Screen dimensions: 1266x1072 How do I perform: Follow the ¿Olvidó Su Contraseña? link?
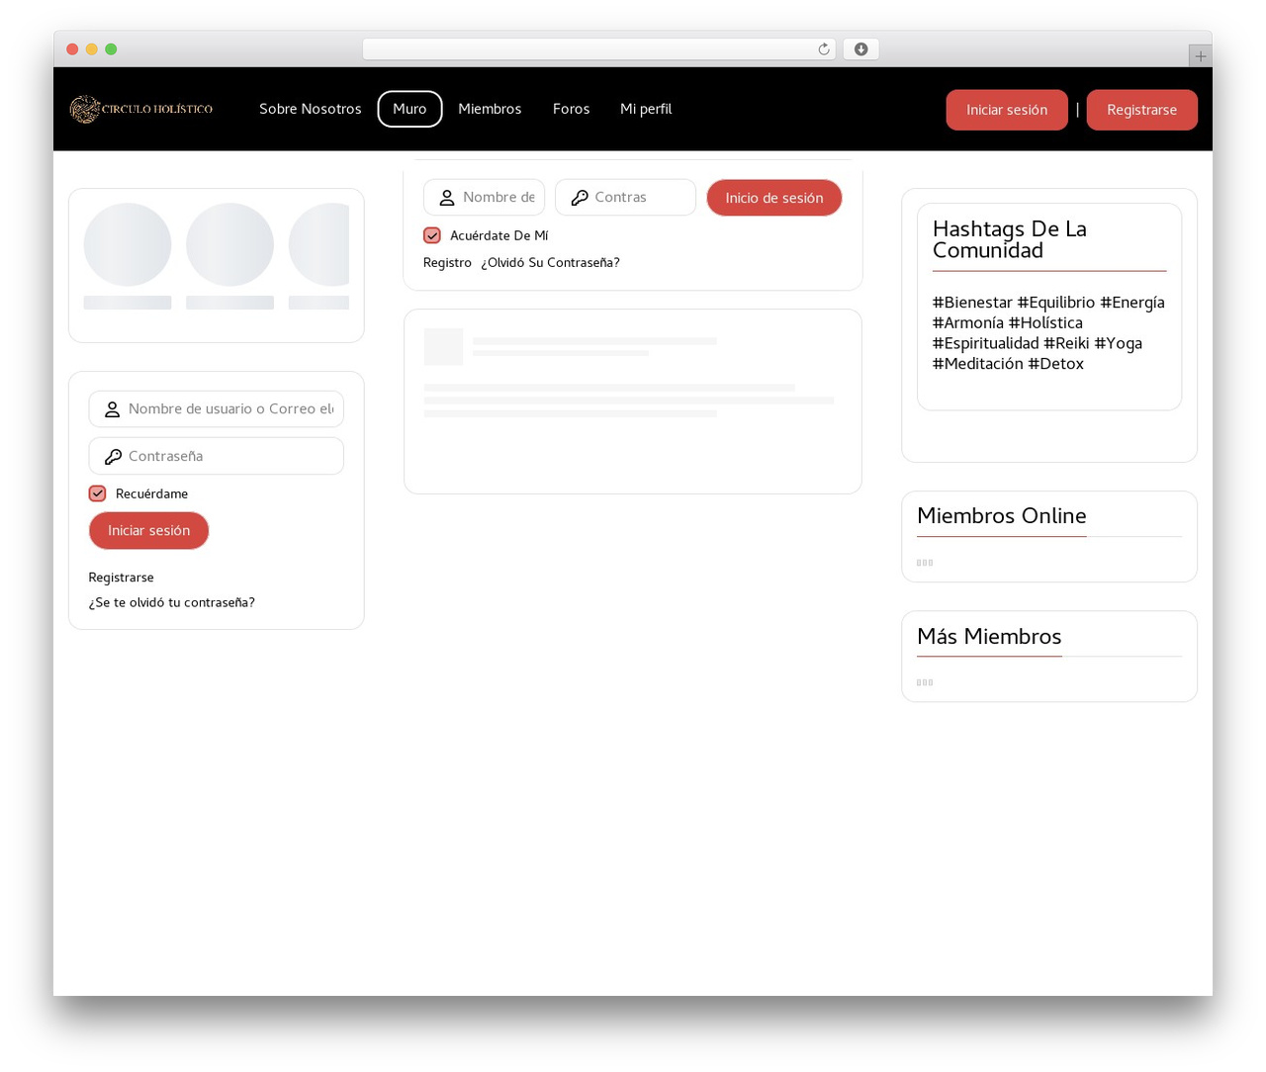point(550,262)
